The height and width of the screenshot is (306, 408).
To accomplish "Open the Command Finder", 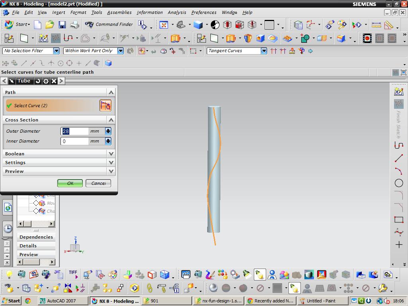I will click(x=109, y=24).
